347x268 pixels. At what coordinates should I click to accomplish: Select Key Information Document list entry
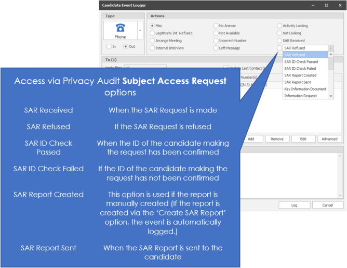305,89
